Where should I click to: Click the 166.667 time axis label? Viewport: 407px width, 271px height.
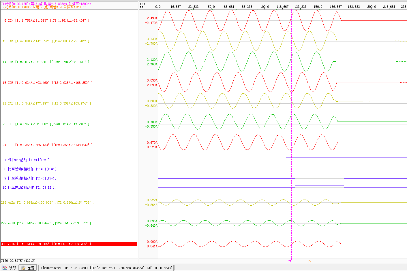[336, 7]
